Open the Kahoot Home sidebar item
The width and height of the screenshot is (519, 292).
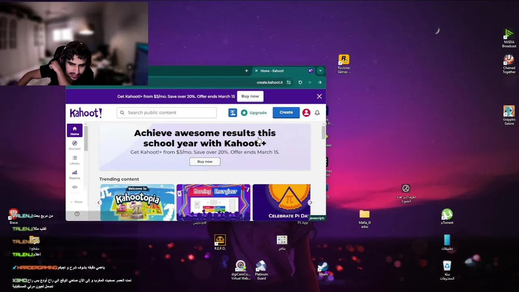tap(75, 131)
